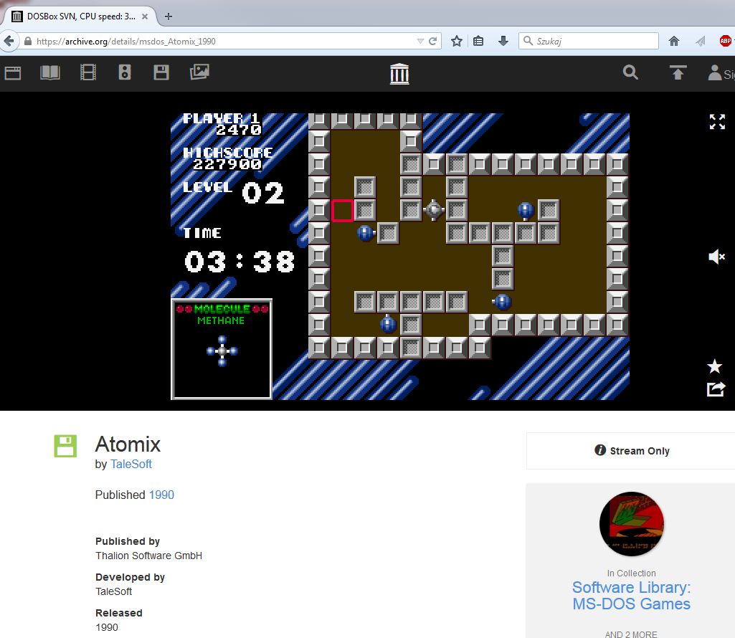Open the 1990 published year link
This screenshot has width=735, height=638.
pyautogui.click(x=161, y=495)
